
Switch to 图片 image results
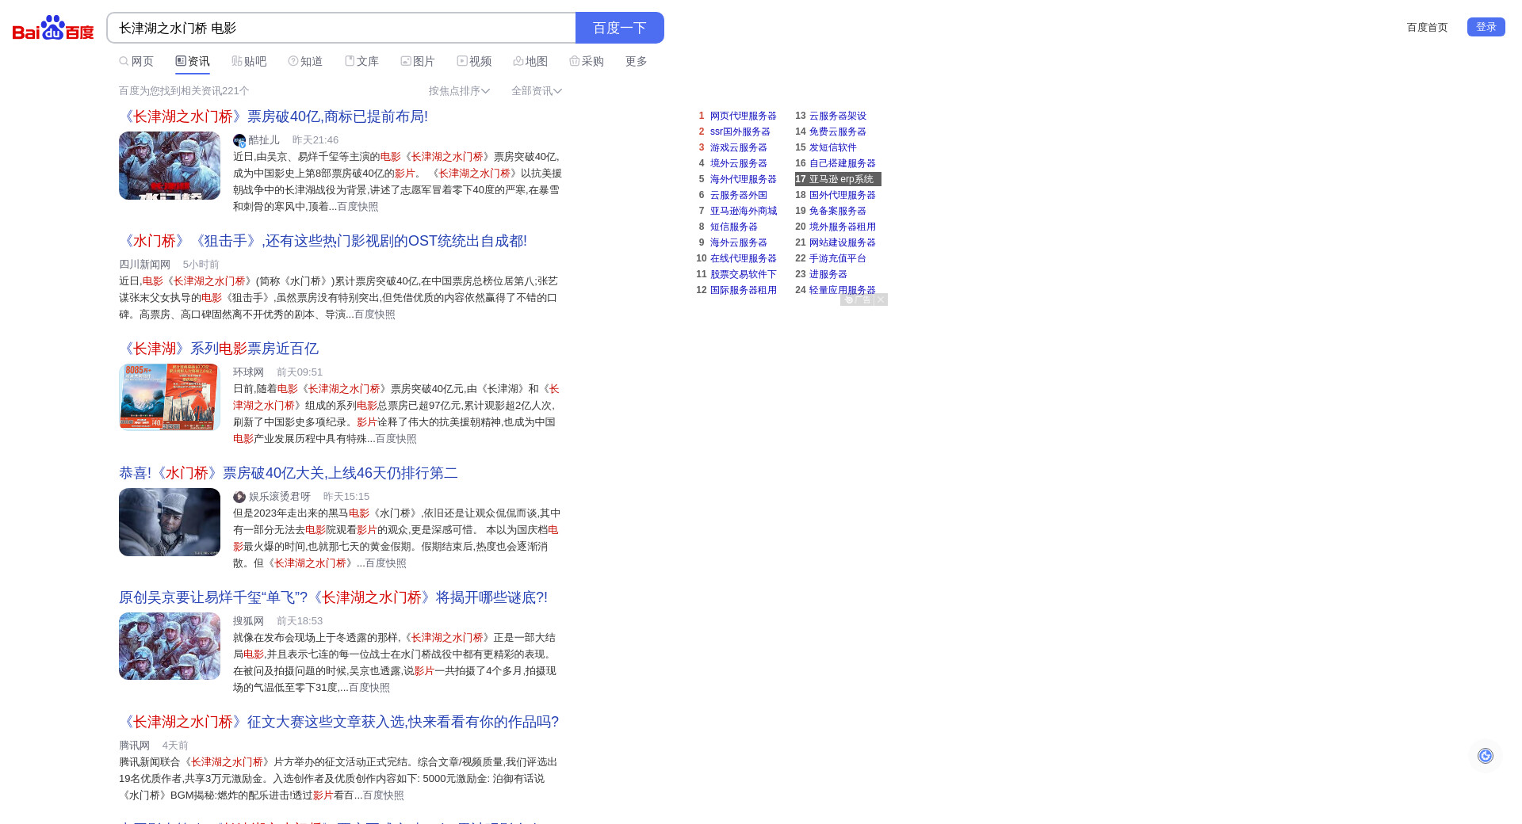[418, 62]
